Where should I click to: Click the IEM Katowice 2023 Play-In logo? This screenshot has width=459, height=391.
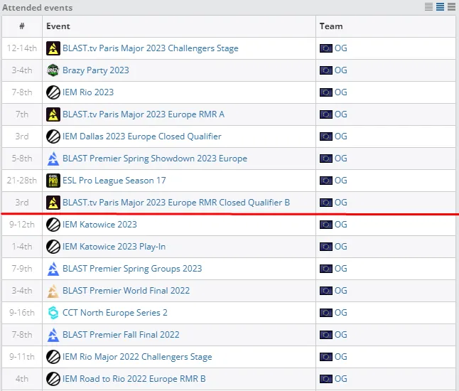[x=53, y=247]
